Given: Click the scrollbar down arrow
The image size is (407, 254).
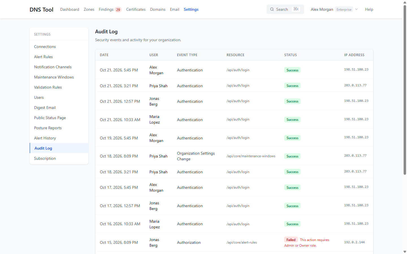Looking at the screenshot, I should (405, 251).
